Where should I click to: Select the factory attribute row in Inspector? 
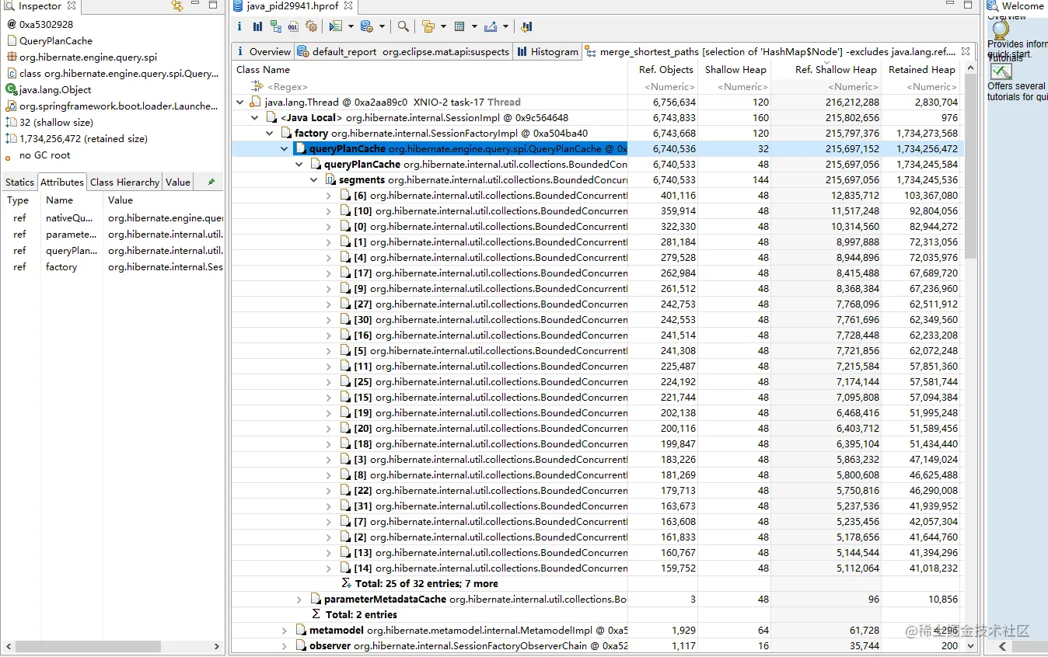tap(113, 266)
